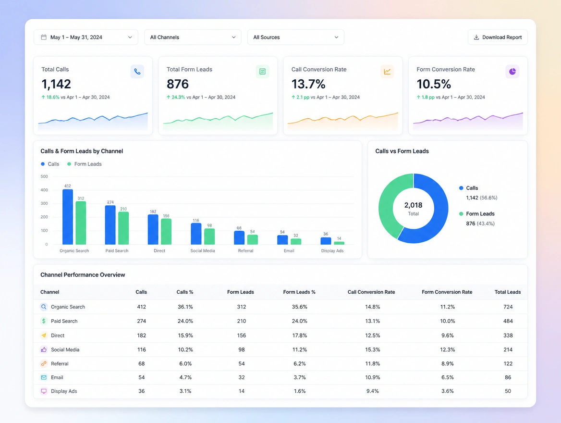This screenshot has width=561, height=423.
Task: Sort by the Total Leads column header
Action: tap(508, 292)
